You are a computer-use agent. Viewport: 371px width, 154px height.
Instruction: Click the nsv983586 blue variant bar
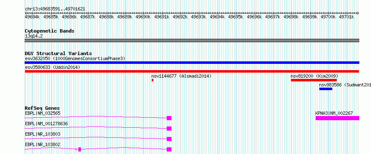(326, 89)
